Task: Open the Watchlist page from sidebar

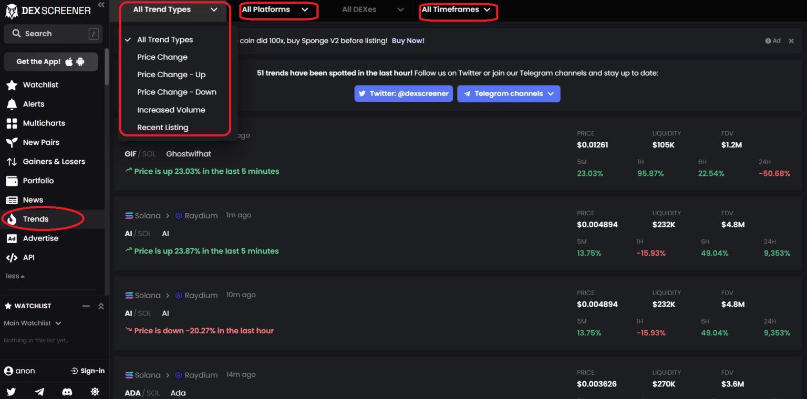Action: [x=39, y=85]
